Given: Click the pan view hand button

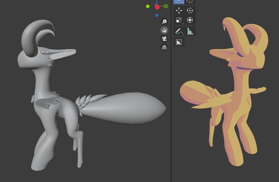Looking at the screenshot, I should click(164, 30).
